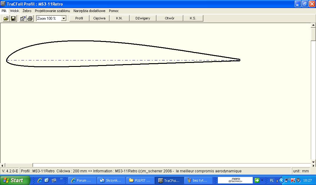316x185 pixels.
Task: Click the Save floppy disk icon
Action: click(13, 18)
